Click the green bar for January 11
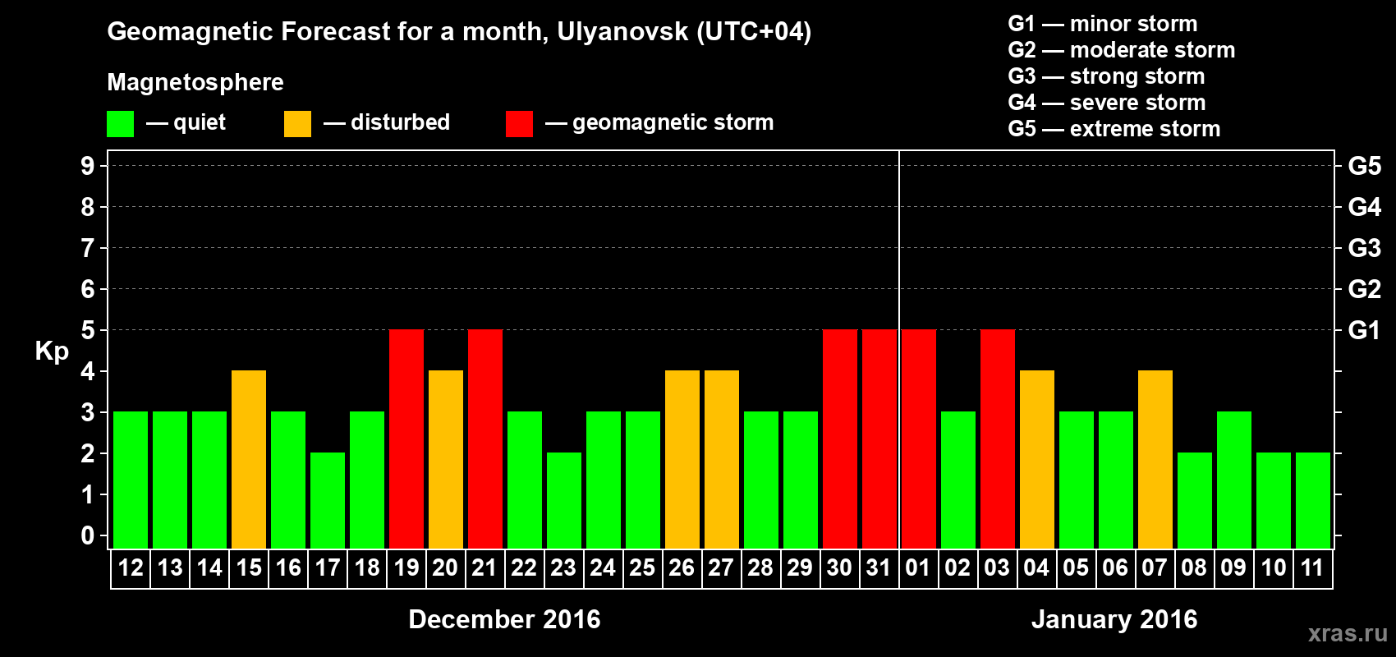 pyautogui.click(x=1313, y=500)
